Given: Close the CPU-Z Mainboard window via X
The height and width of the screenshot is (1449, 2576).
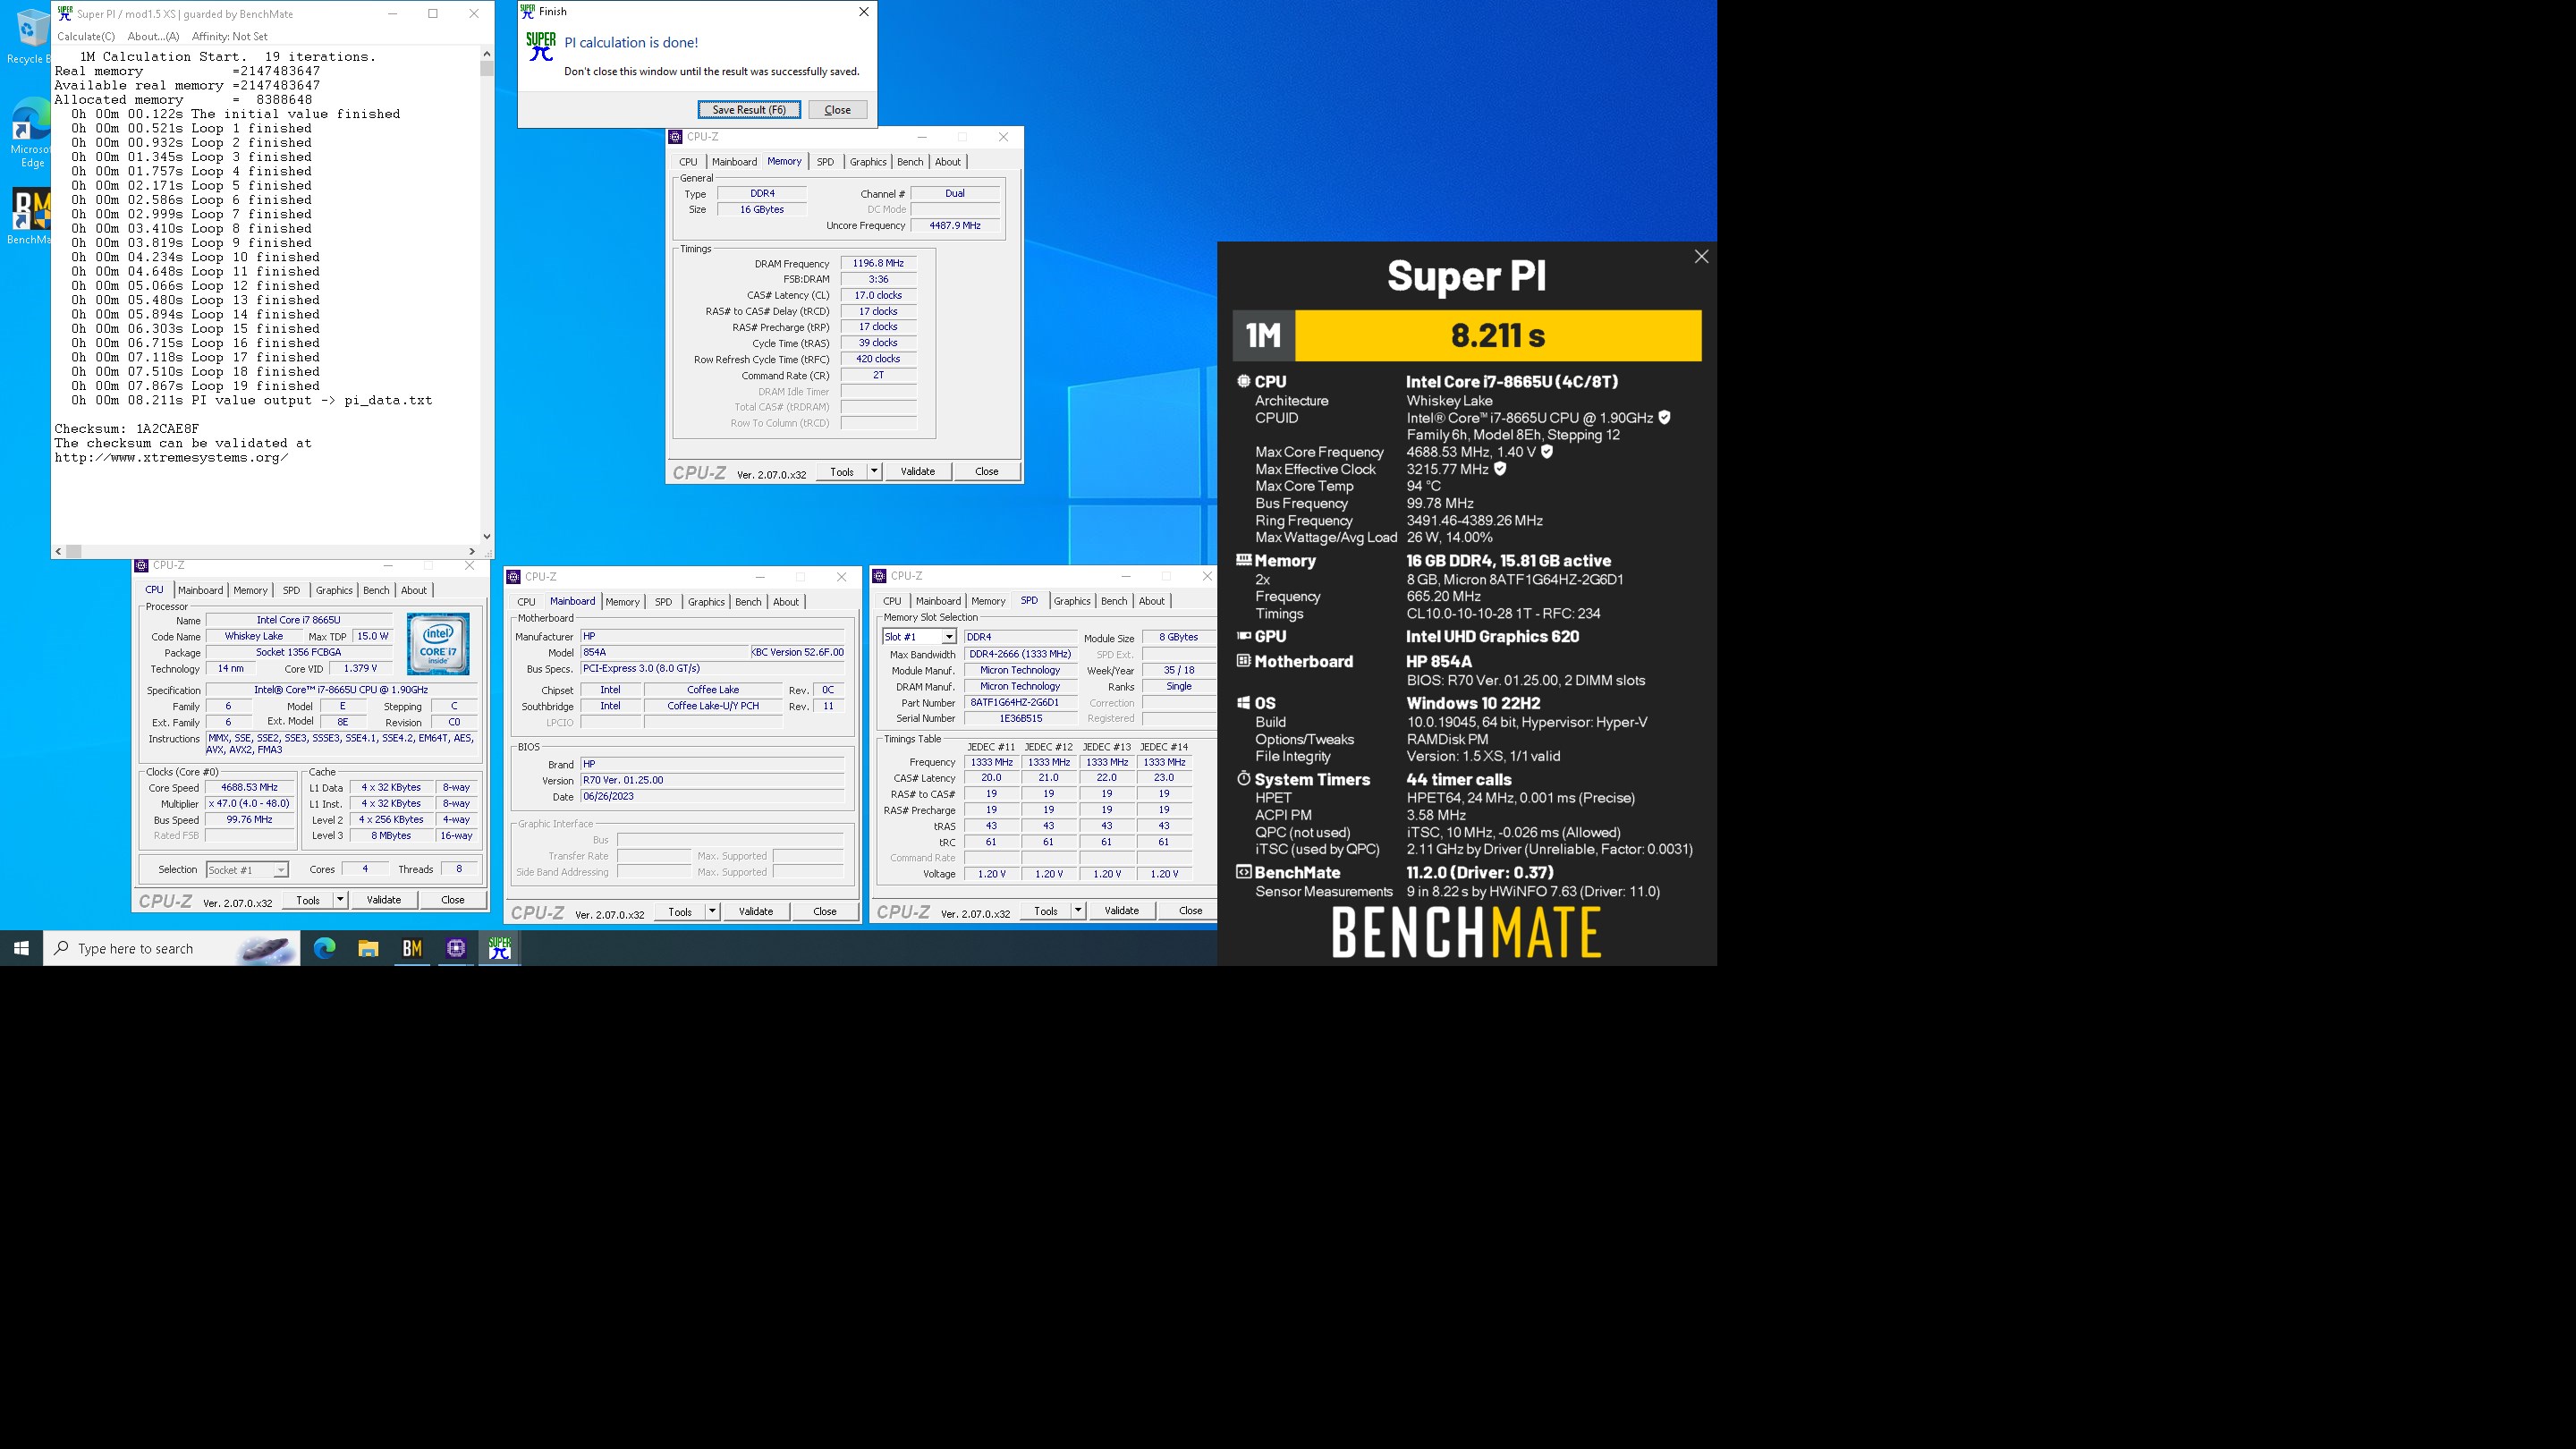Looking at the screenshot, I should (x=842, y=577).
